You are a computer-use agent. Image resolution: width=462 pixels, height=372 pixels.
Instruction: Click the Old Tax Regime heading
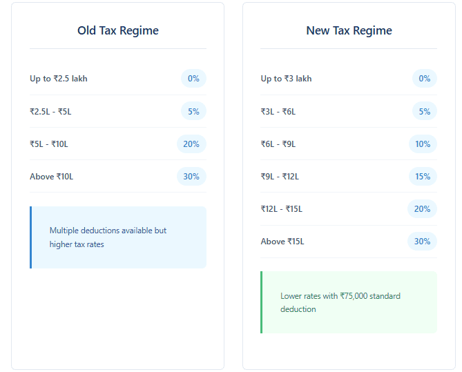tap(117, 30)
